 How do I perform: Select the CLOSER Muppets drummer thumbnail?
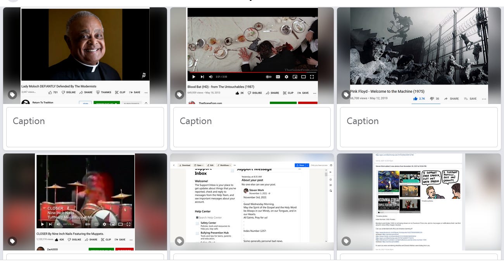click(85, 202)
